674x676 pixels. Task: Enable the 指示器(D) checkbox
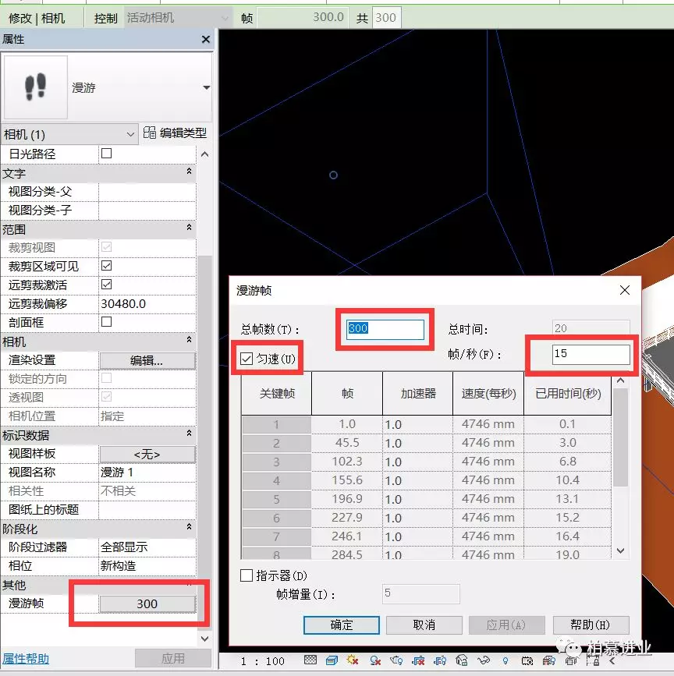(247, 575)
